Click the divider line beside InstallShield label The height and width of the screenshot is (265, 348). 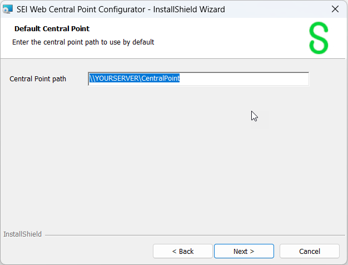195,235
